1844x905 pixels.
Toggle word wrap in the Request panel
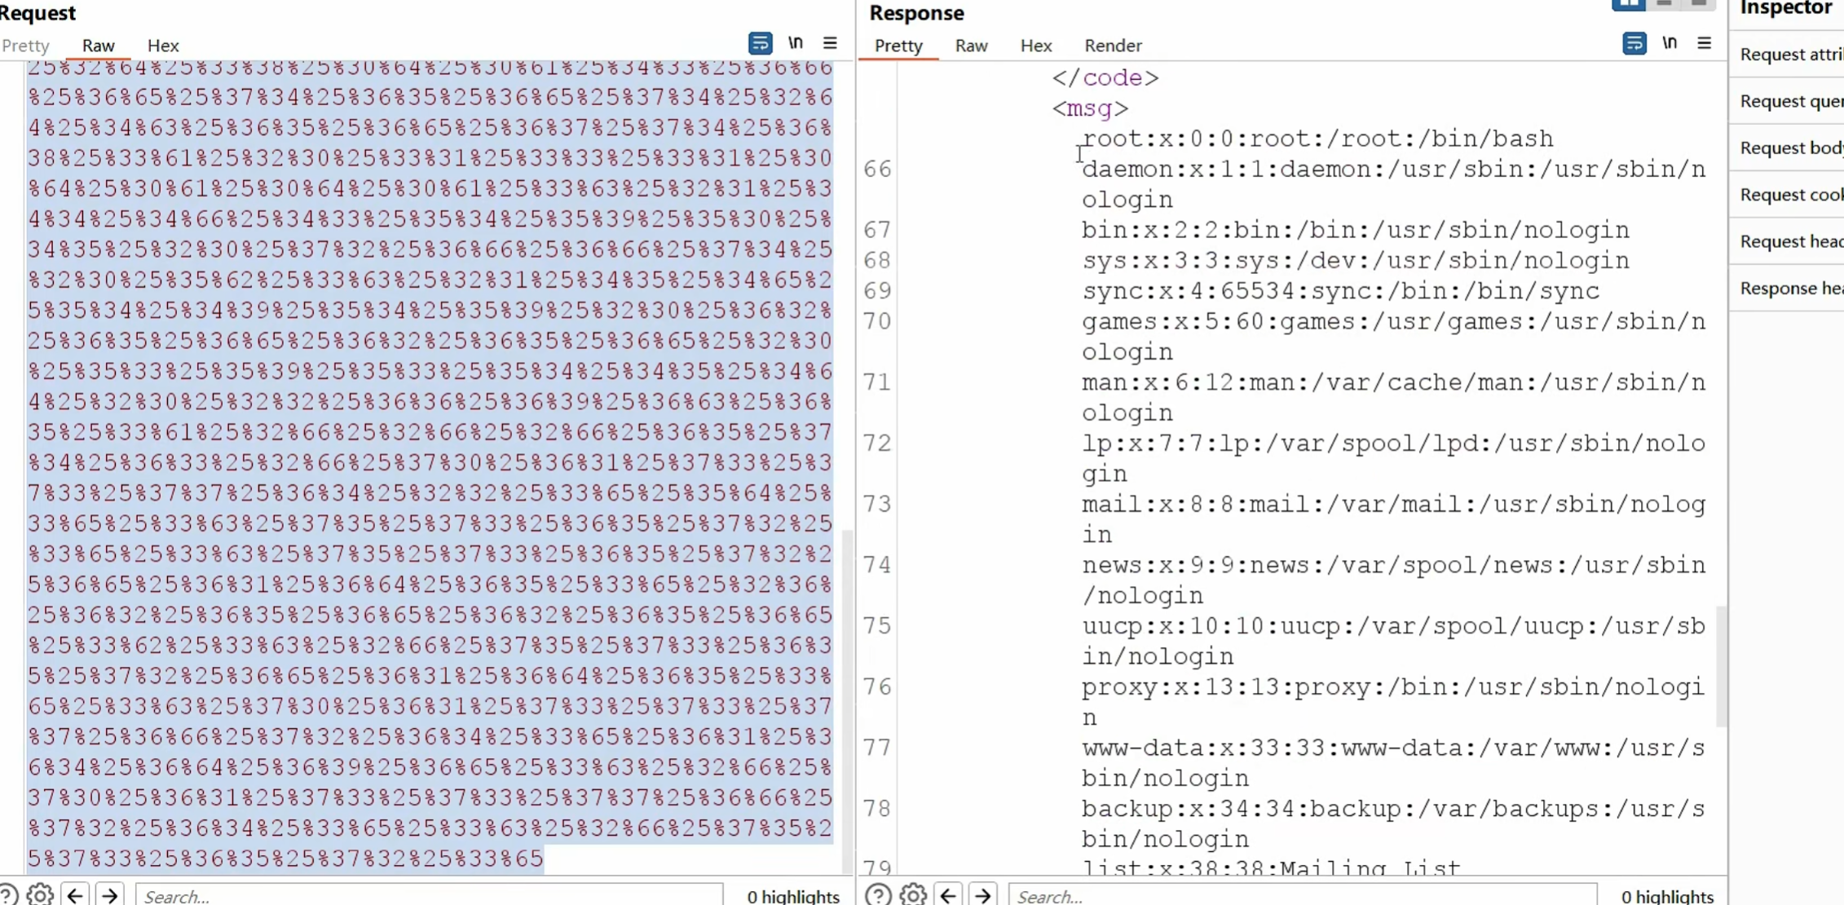pyautogui.click(x=760, y=43)
